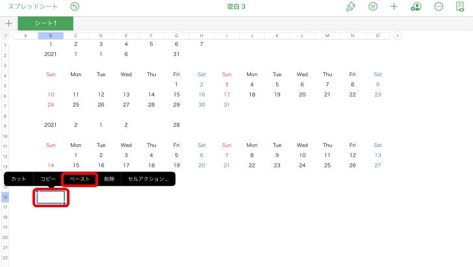Choose コピー from the context menu
The height and width of the screenshot is (267, 473).
[49, 179]
